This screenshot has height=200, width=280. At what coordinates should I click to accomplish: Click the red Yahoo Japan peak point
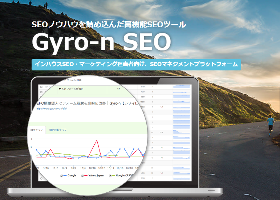pyautogui.click(x=97, y=140)
